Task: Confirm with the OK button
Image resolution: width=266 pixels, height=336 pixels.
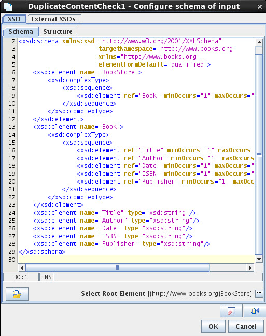Action: click(x=213, y=326)
